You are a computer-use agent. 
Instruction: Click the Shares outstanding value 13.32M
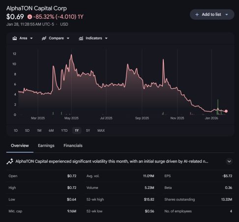point(227,199)
